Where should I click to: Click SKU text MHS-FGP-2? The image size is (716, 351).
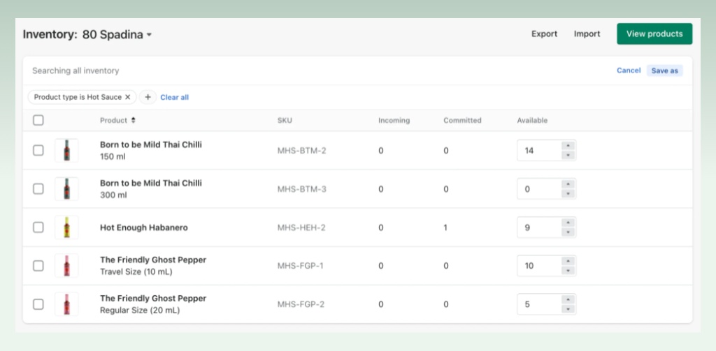pyautogui.click(x=301, y=304)
